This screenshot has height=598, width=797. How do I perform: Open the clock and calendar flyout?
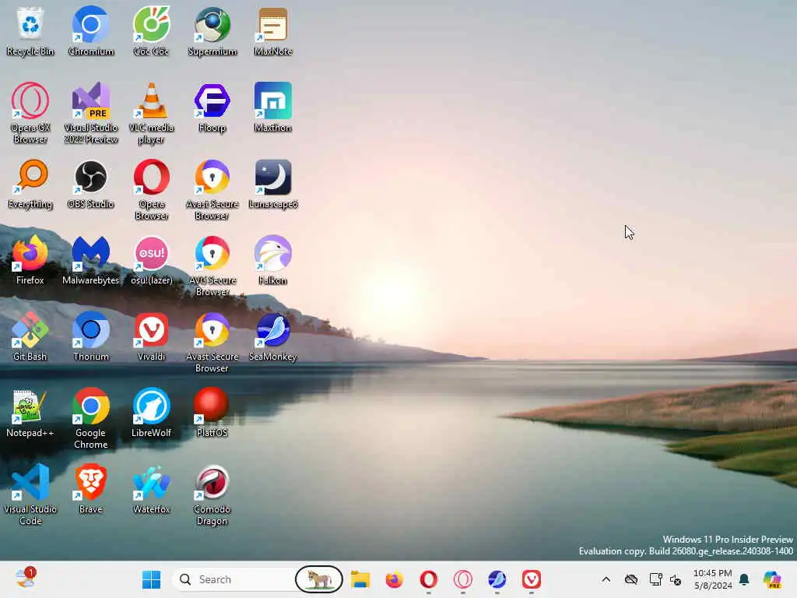click(713, 579)
